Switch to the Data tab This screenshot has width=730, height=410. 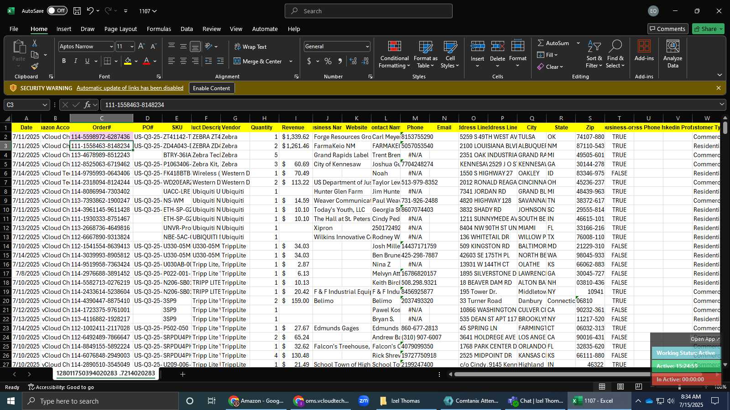click(x=187, y=29)
